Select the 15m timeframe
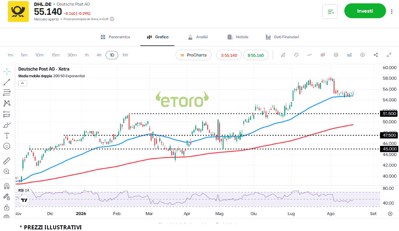 point(55,55)
